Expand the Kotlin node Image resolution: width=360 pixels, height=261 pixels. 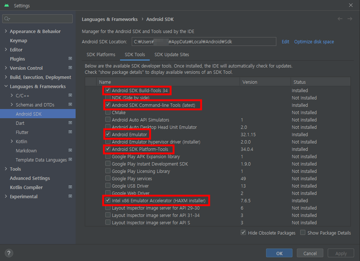coord(12,141)
